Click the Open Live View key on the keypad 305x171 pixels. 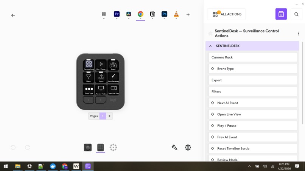tap(113, 89)
